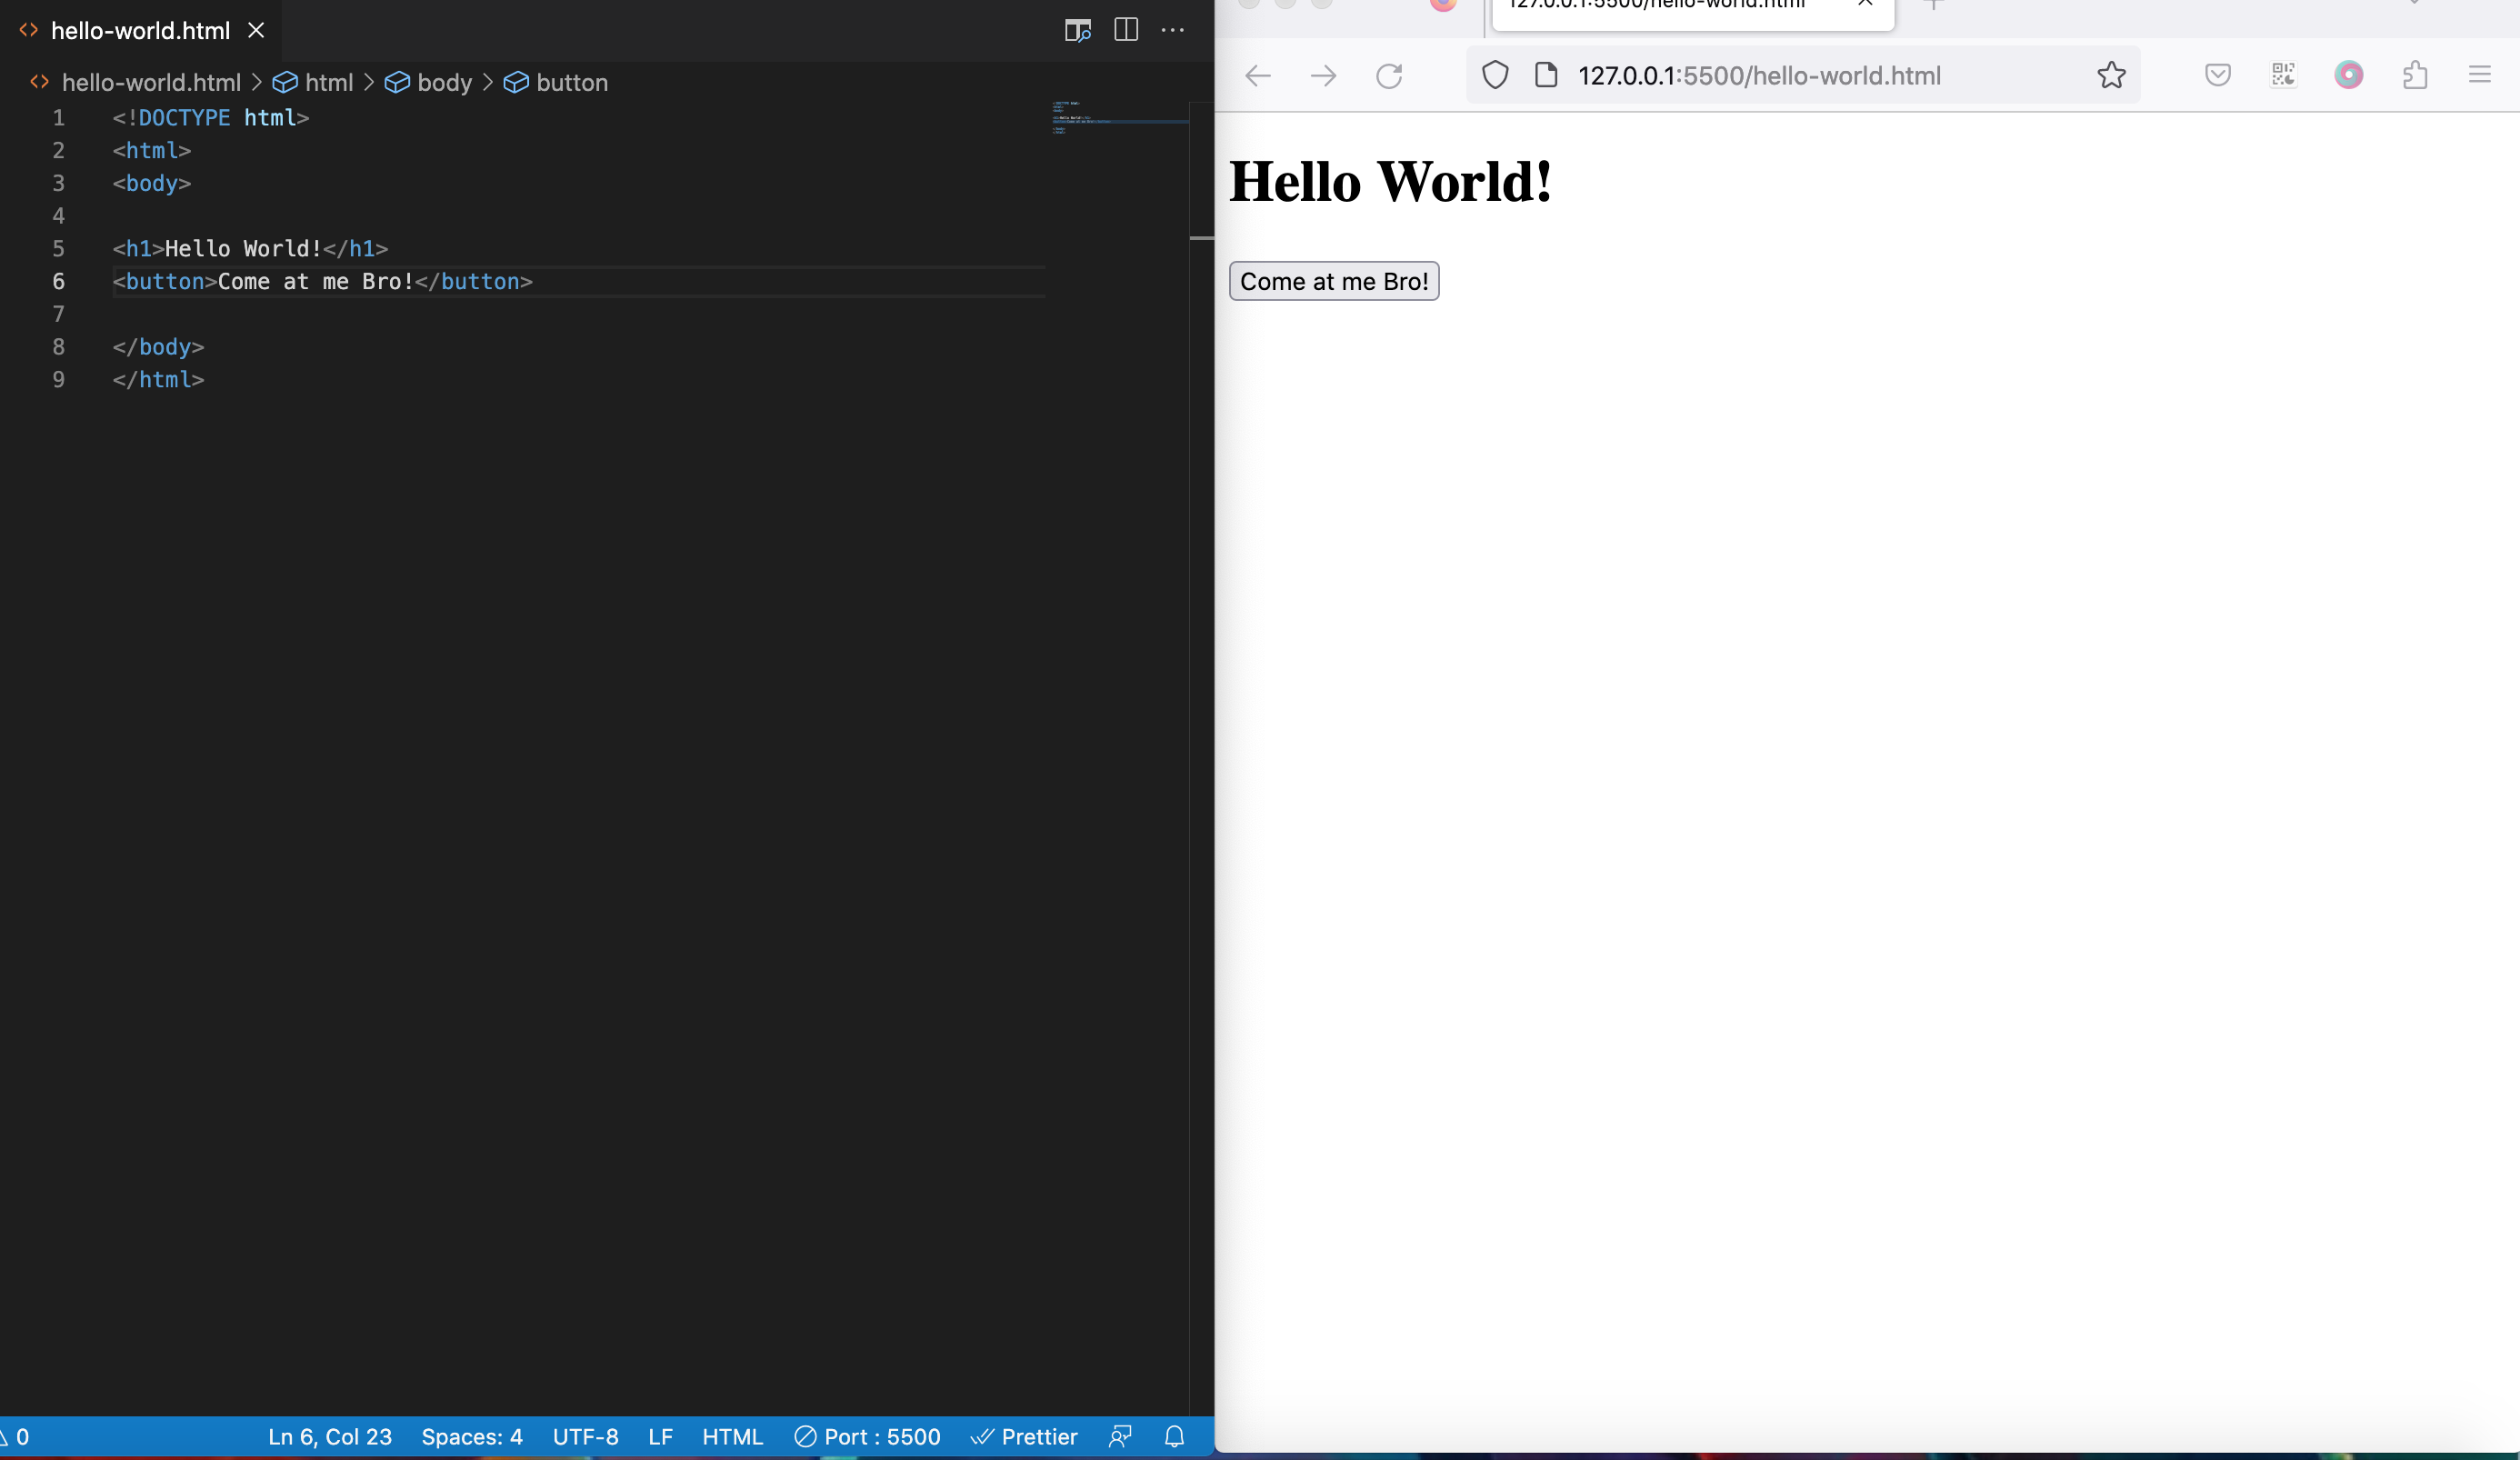
Task: Click html element in breadcrumb
Action: [x=328, y=82]
